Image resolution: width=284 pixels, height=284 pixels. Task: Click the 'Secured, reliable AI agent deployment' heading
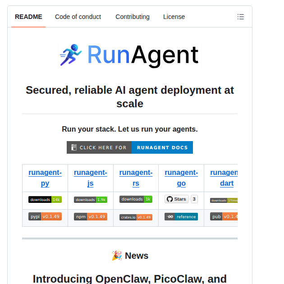click(x=130, y=97)
